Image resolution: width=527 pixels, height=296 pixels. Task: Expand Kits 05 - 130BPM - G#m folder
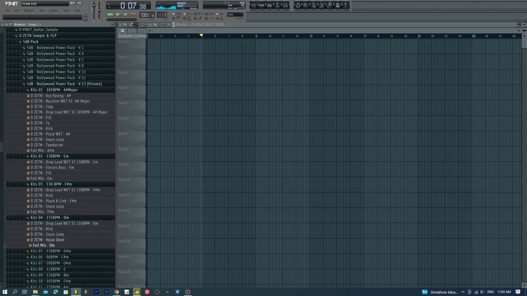pyautogui.click(x=51, y=251)
